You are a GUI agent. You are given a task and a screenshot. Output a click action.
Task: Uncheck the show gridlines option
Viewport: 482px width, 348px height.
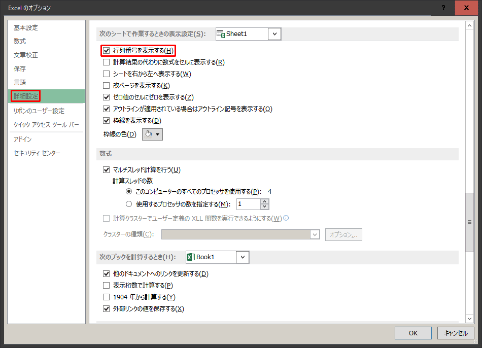click(x=107, y=121)
